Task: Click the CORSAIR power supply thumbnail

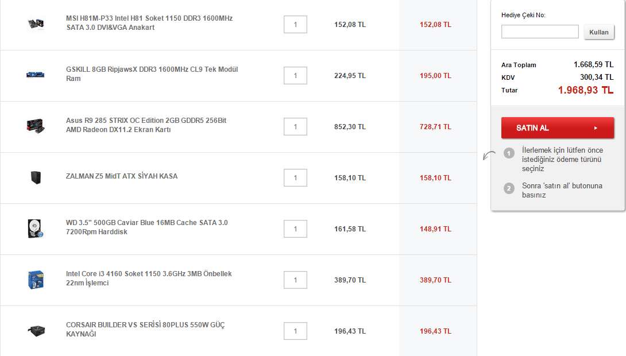Action: tap(36, 331)
